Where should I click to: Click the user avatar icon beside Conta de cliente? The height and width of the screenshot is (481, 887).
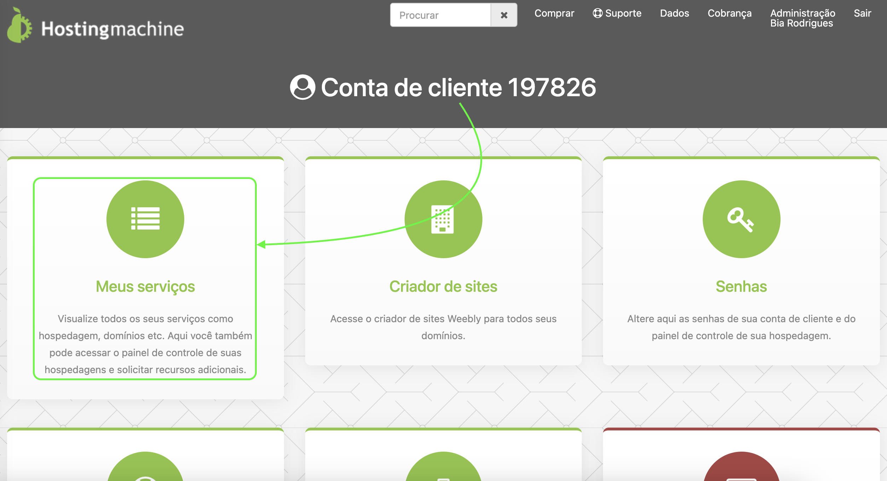pyautogui.click(x=302, y=87)
